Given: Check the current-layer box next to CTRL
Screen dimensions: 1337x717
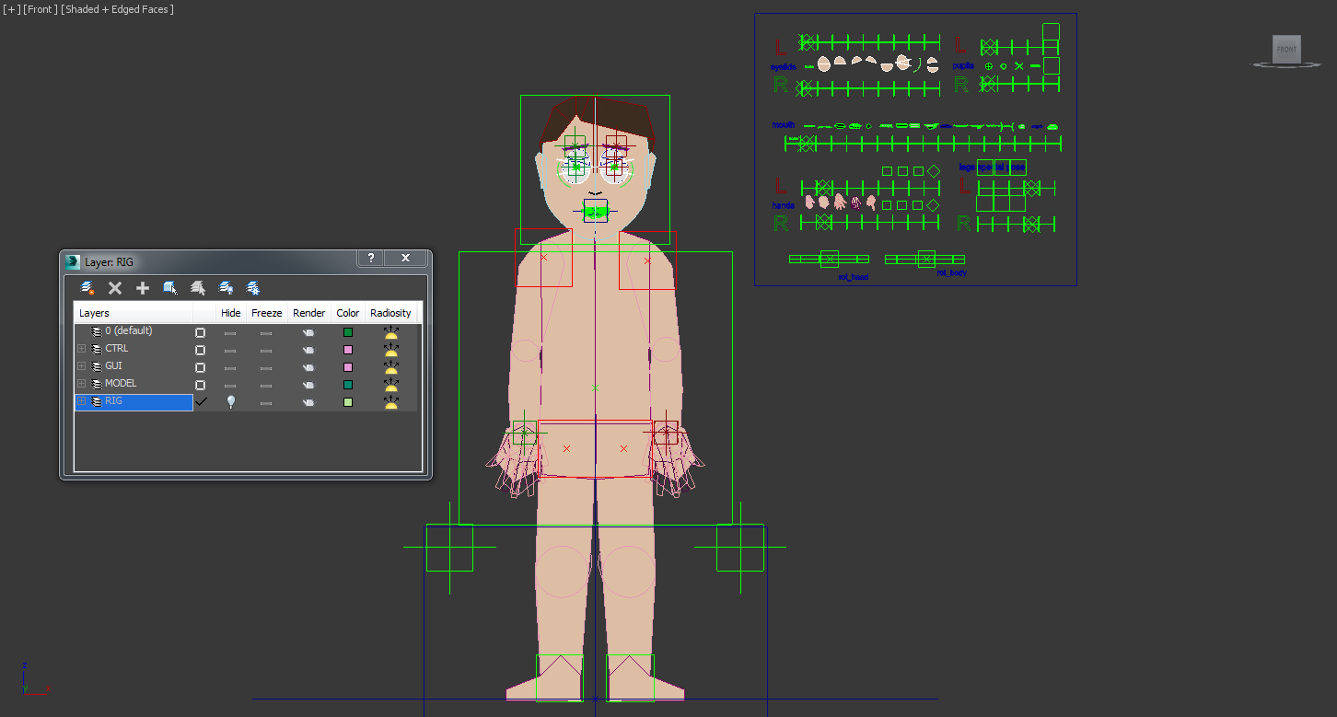Looking at the screenshot, I should (x=201, y=348).
